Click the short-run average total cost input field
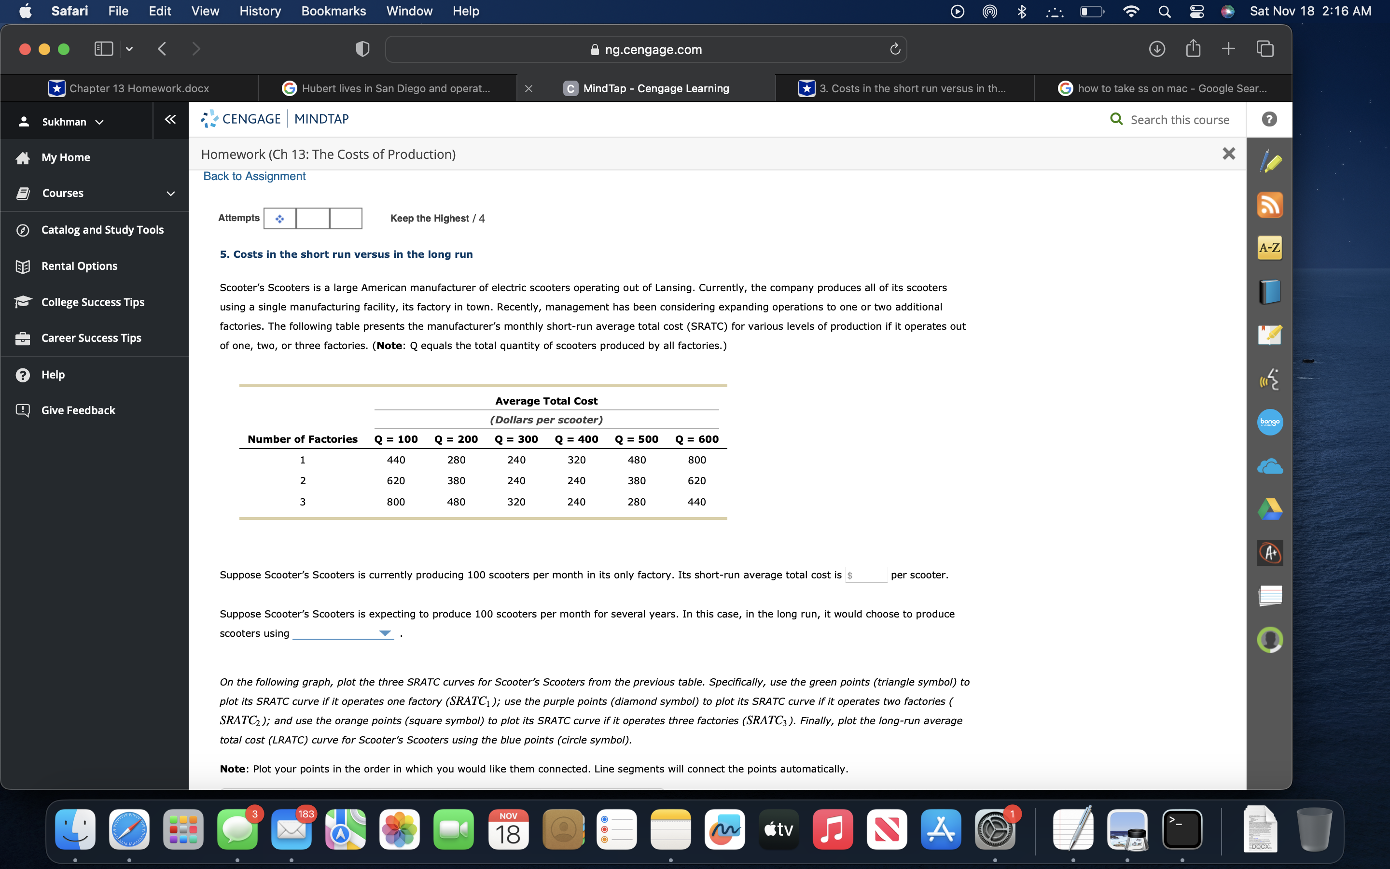Image resolution: width=1390 pixels, height=869 pixels. click(867, 575)
